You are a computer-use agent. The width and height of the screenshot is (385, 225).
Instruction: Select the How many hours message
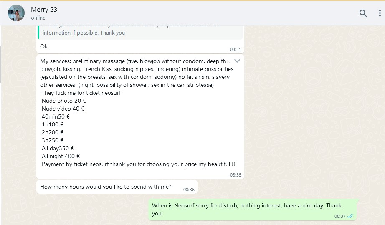105,187
